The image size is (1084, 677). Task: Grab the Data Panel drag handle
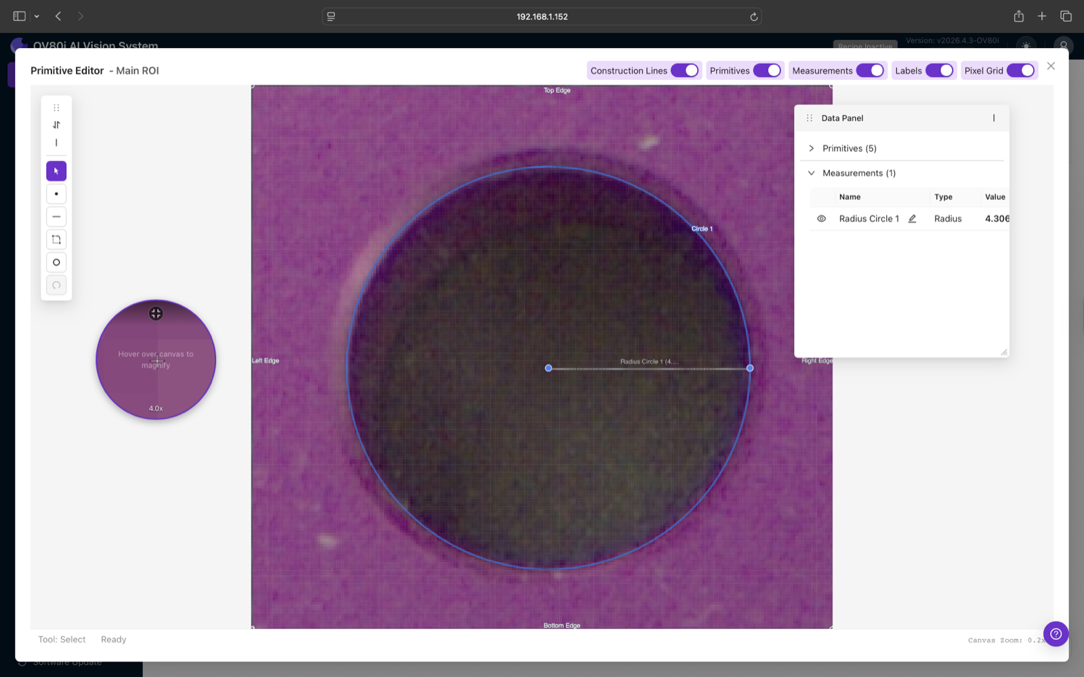point(809,118)
